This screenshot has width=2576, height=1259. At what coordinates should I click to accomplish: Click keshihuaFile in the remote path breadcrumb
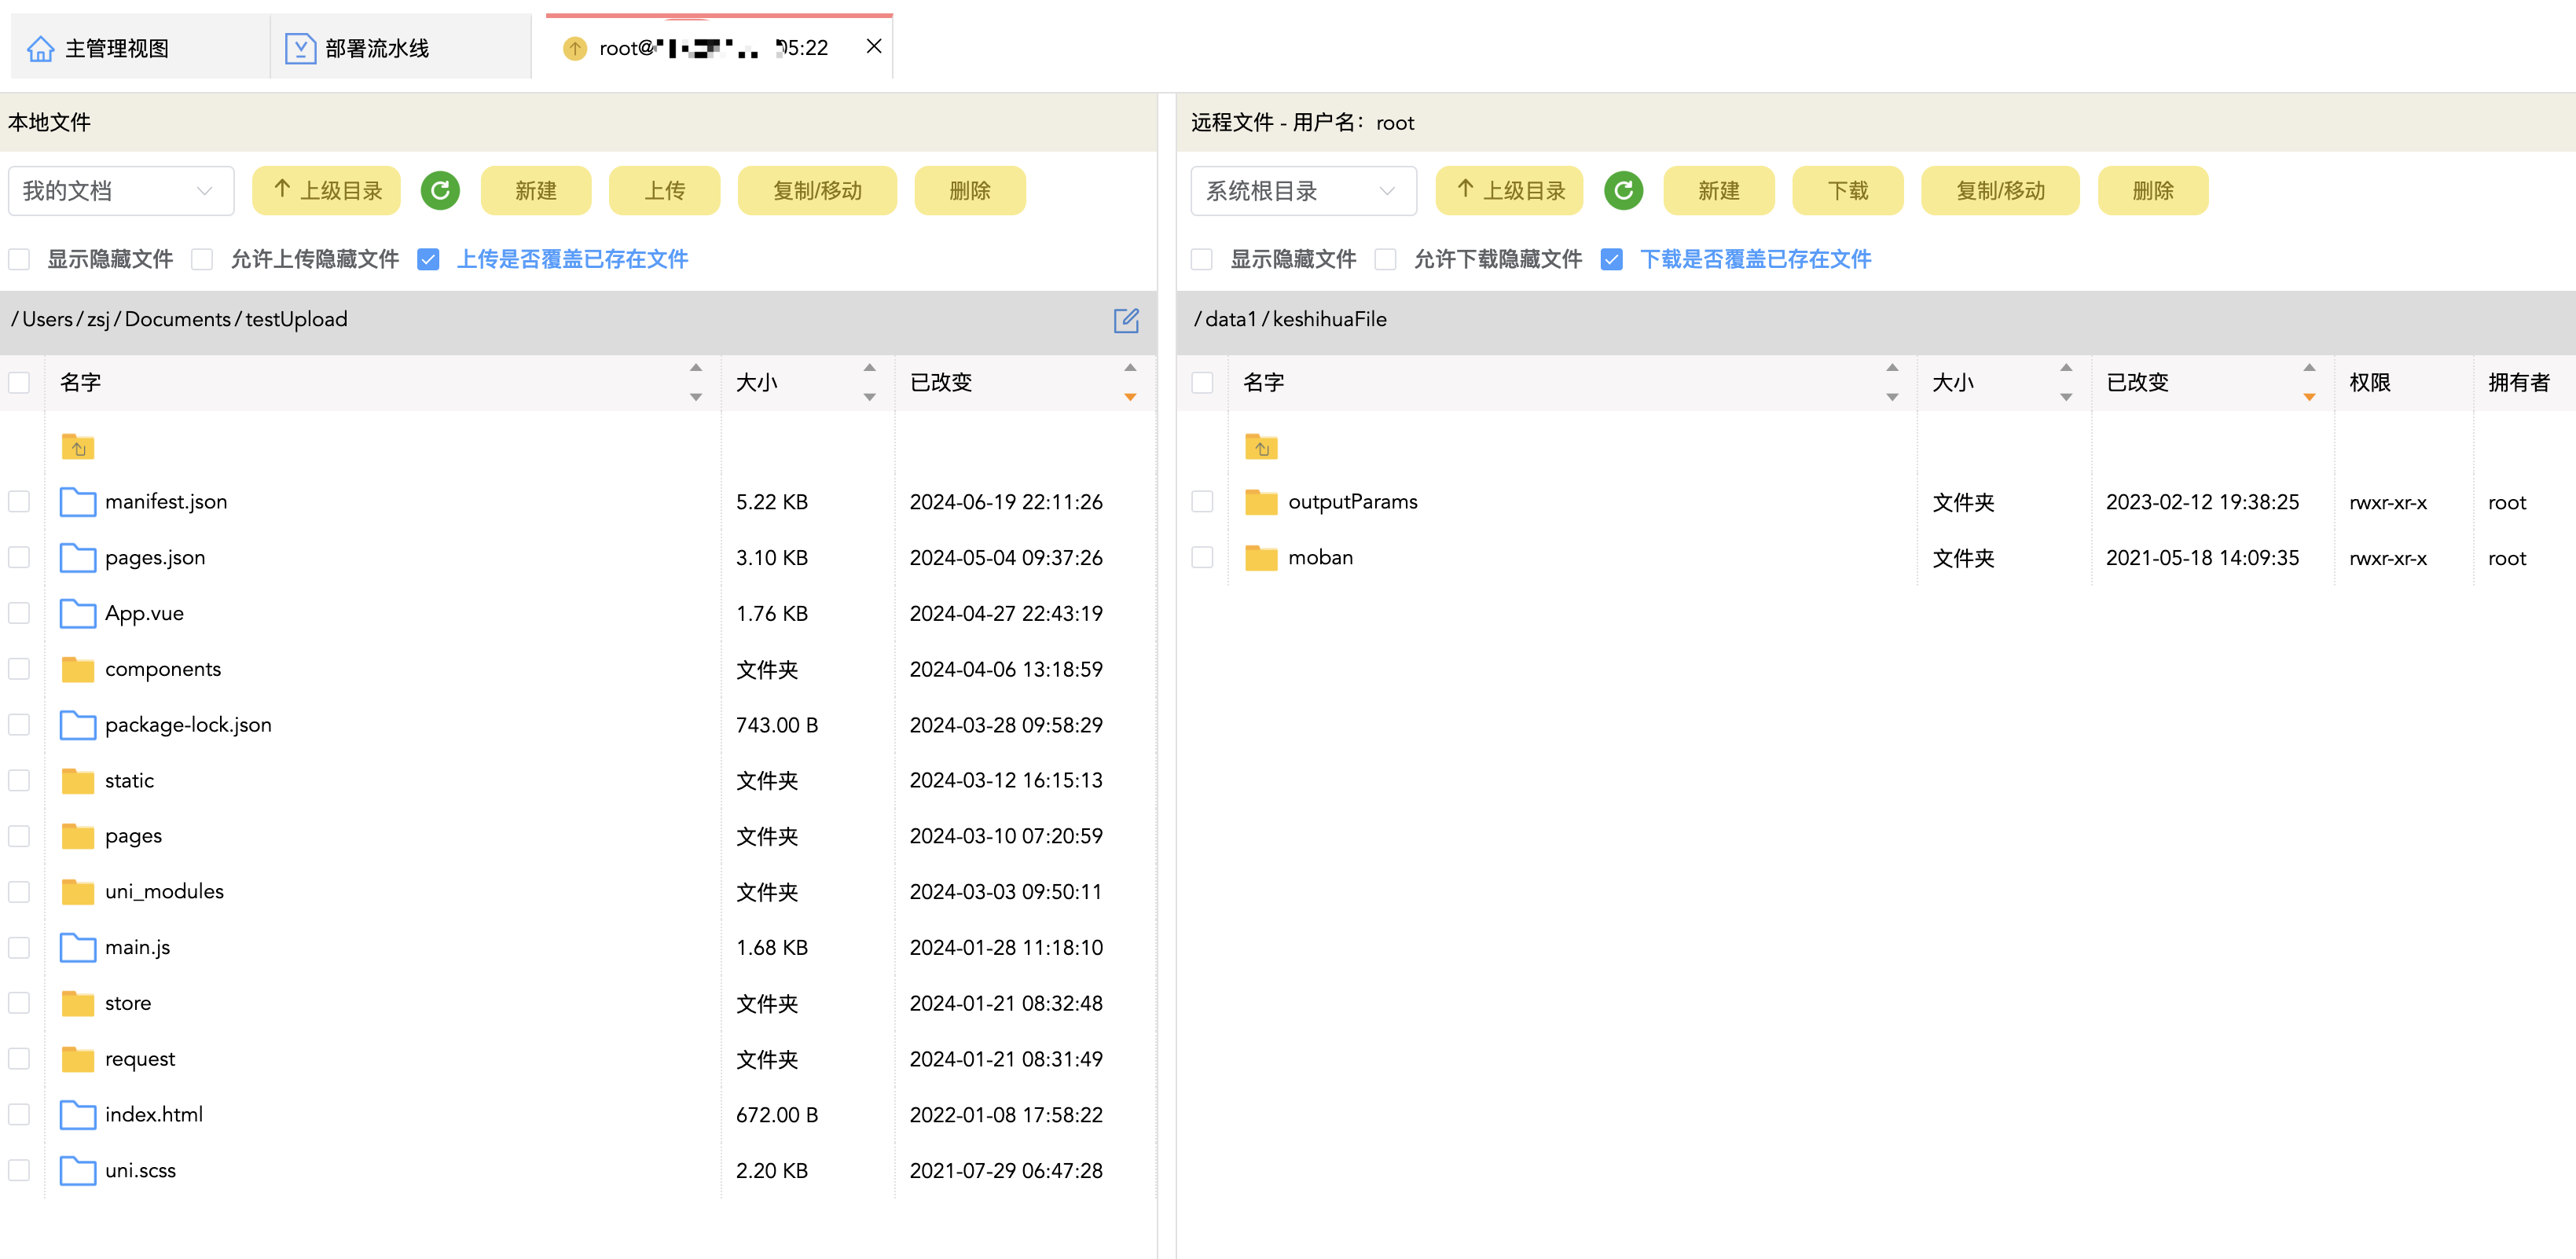pyautogui.click(x=1329, y=320)
